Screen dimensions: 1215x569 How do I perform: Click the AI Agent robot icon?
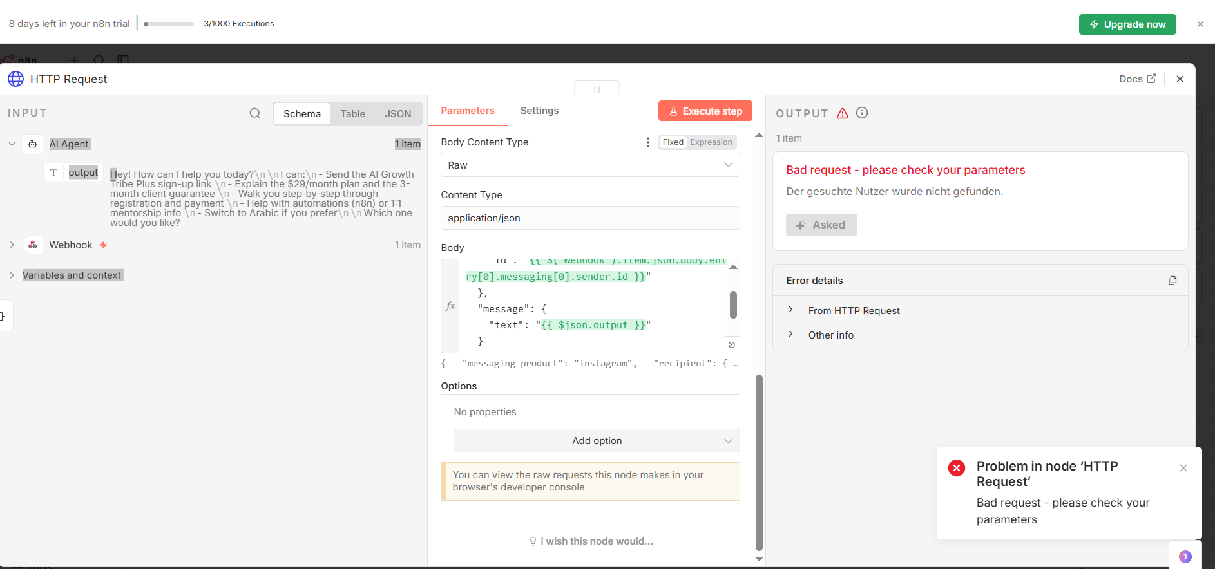coord(33,144)
